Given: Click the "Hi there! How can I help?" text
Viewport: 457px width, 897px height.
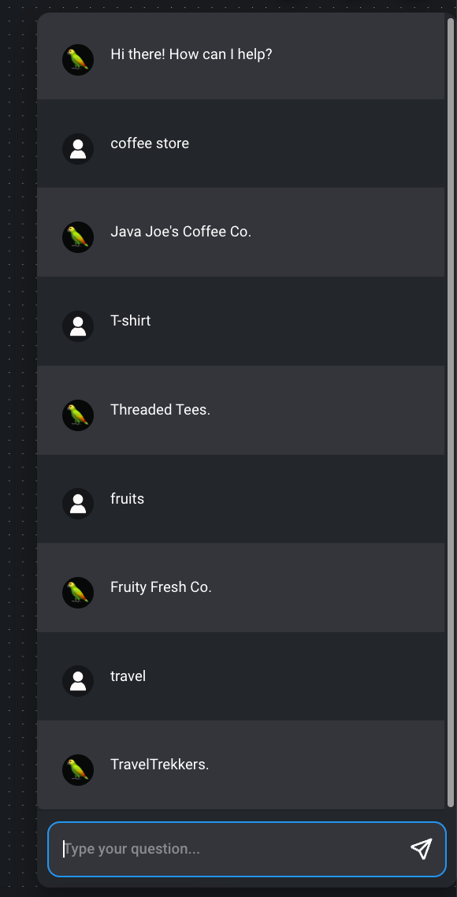Looking at the screenshot, I should (191, 54).
